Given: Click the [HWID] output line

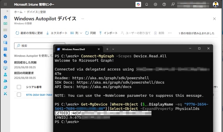Looking at the screenshot, I should pos(82,118).
